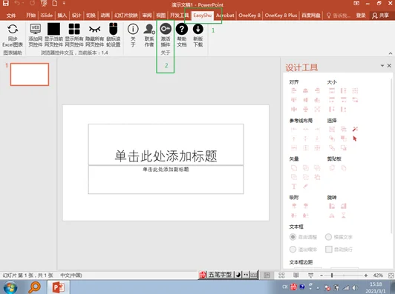
Task: Click the 单击此处添加标题 title placeholder
Action: (x=166, y=144)
